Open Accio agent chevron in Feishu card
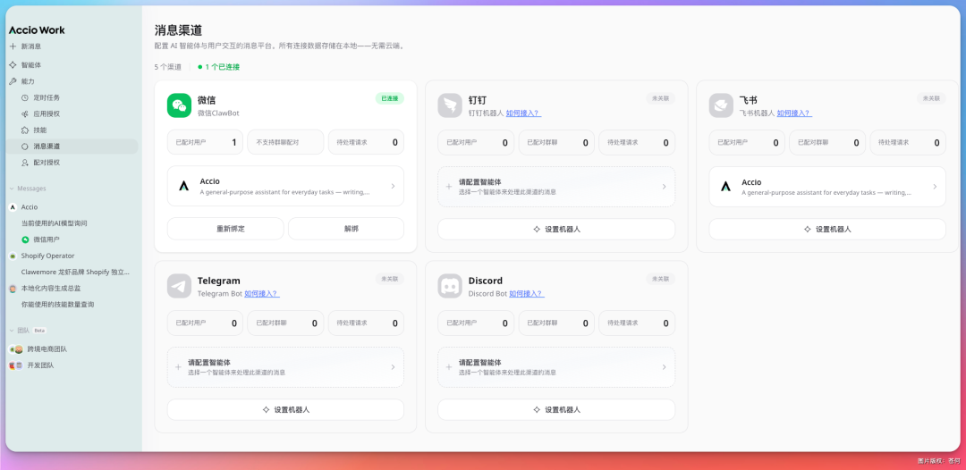Screen dimensions: 966x470 click(935, 187)
